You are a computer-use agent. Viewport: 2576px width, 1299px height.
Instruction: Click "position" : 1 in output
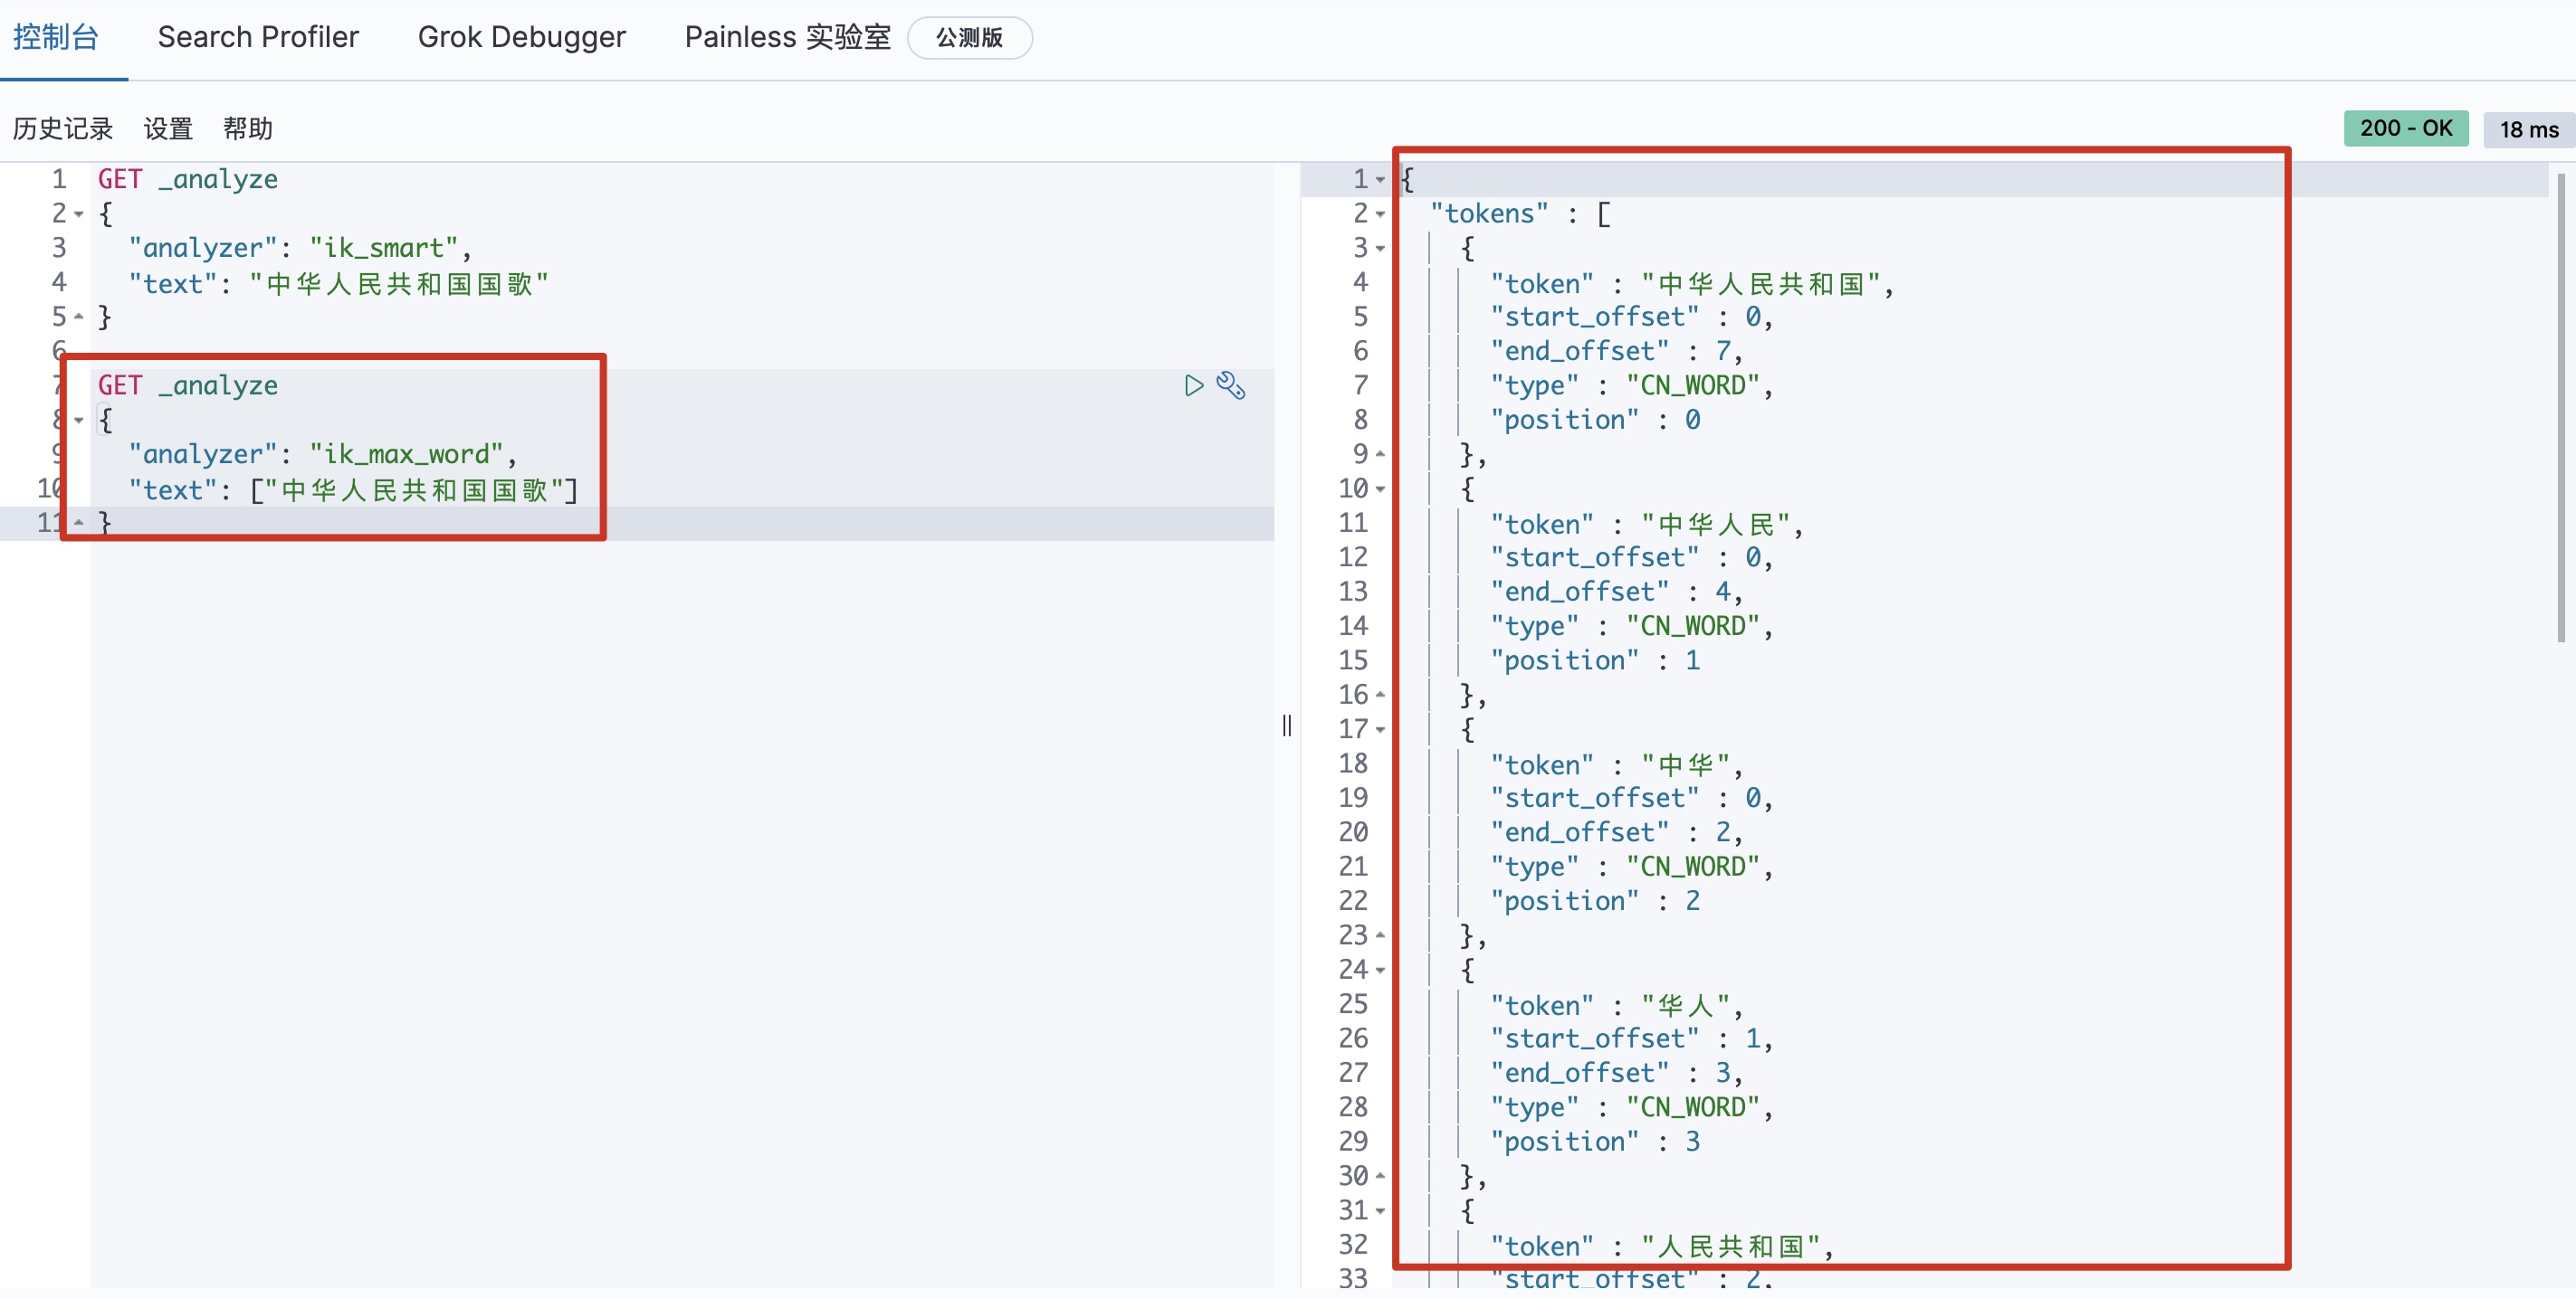(x=1595, y=660)
